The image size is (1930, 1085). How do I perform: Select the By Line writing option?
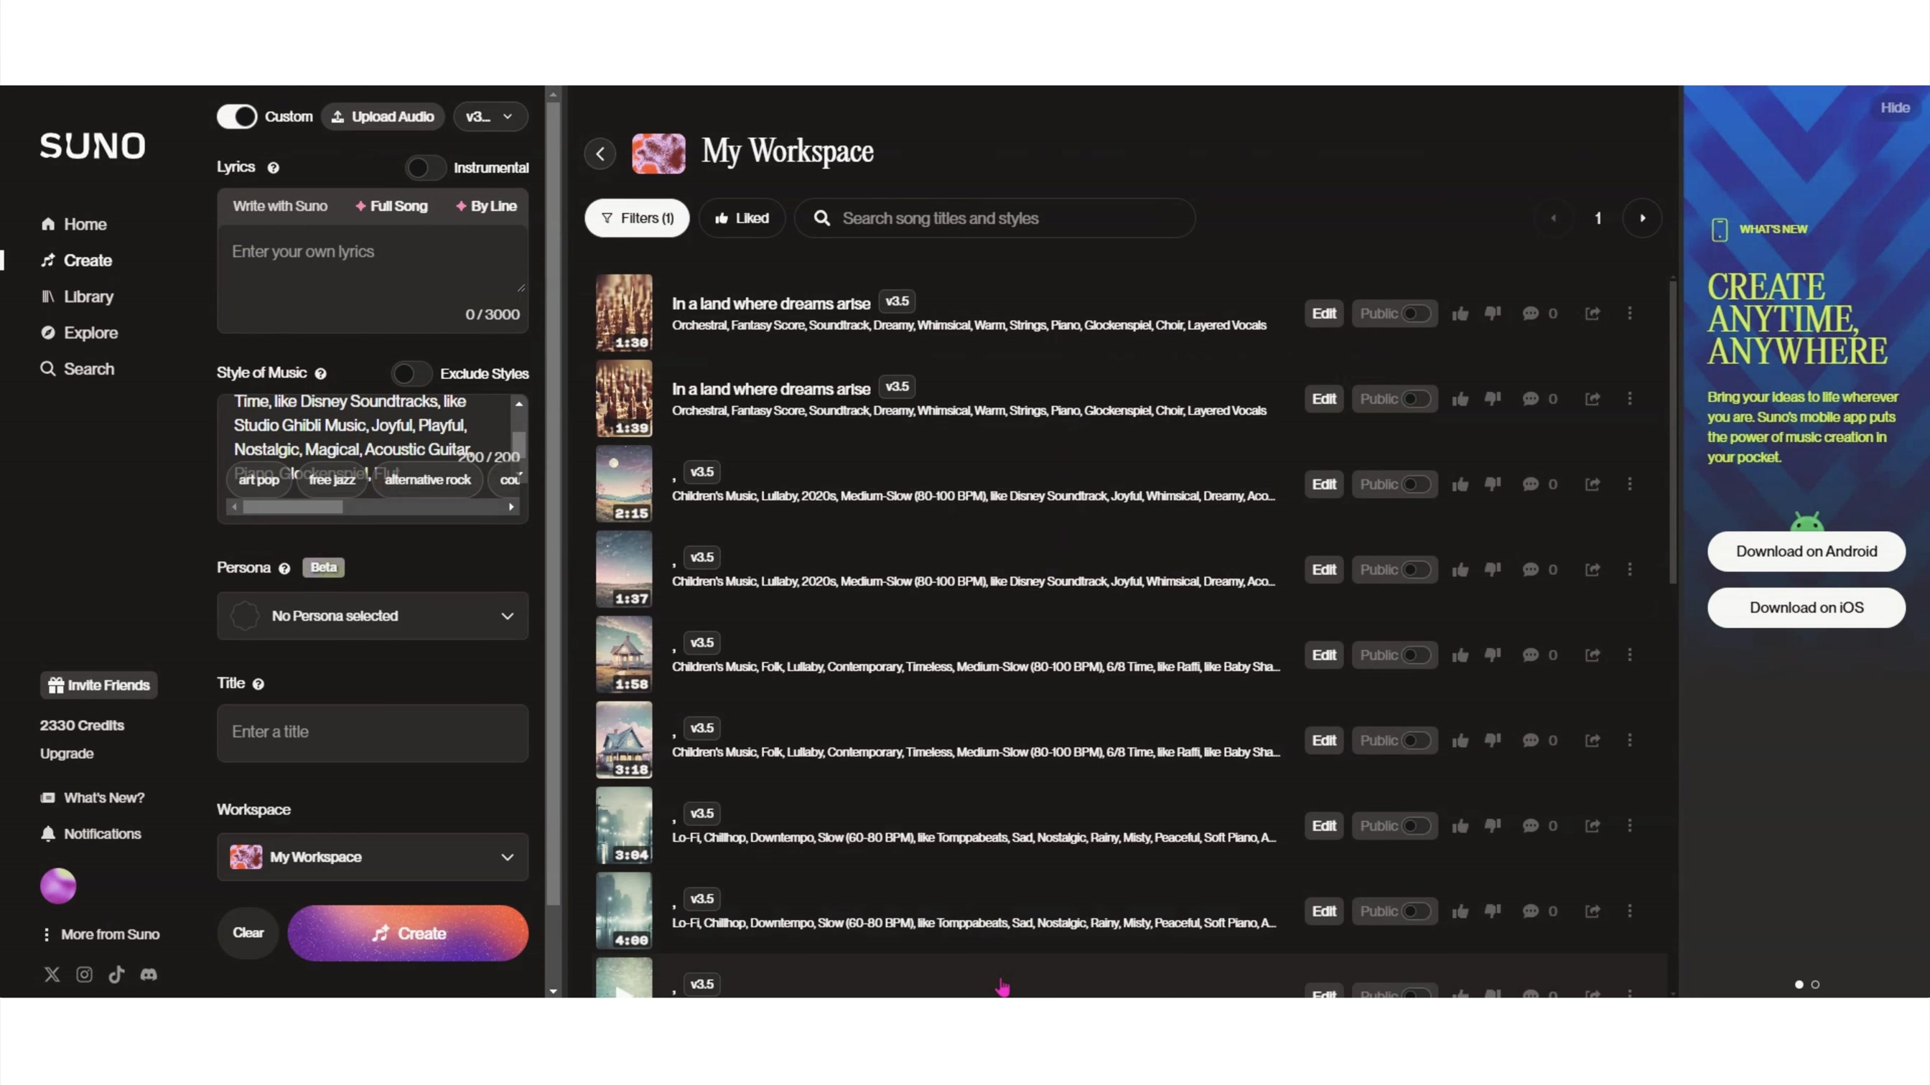click(486, 207)
